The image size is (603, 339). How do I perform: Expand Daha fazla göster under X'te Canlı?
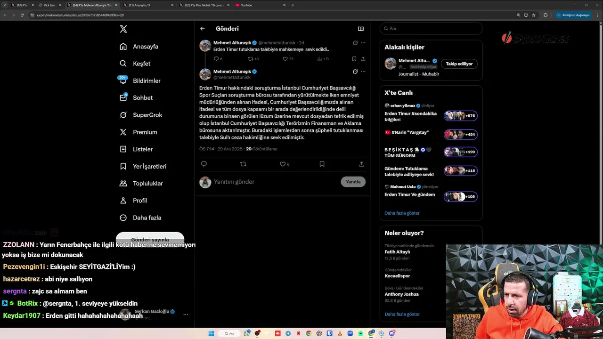click(x=402, y=213)
